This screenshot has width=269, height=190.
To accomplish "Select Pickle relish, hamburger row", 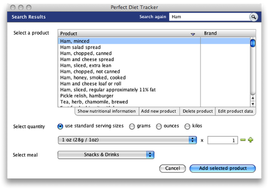I will pos(154,96).
